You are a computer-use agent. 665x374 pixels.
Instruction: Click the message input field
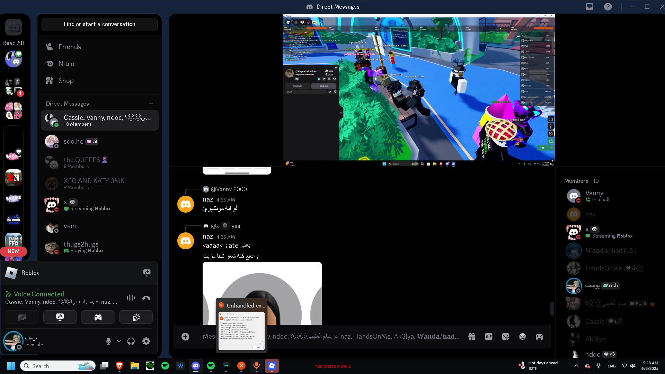click(x=331, y=337)
